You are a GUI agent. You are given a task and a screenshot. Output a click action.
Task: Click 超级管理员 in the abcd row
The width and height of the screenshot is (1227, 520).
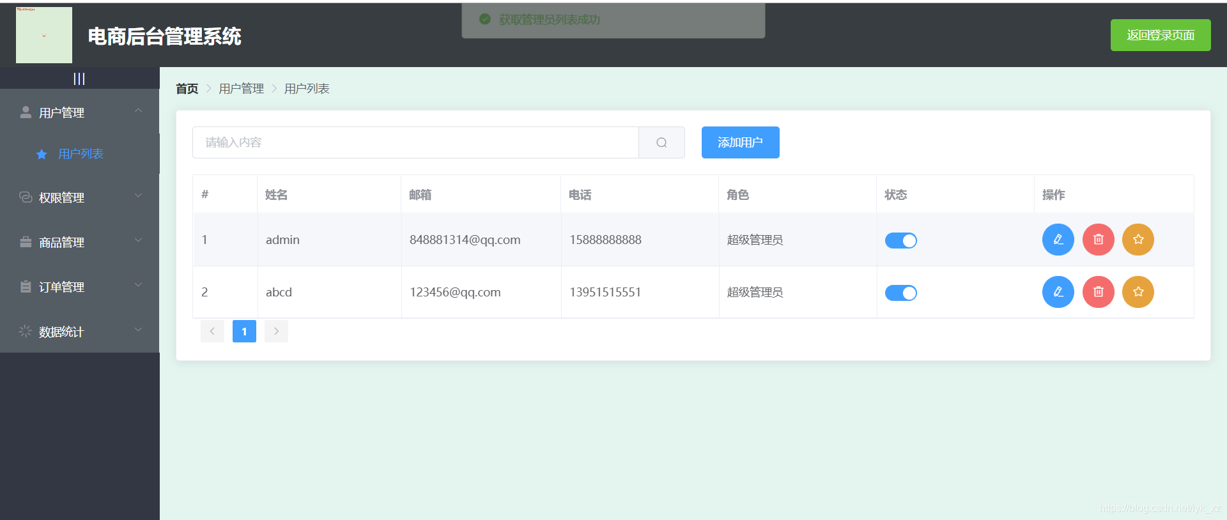click(x=755, y=293)
